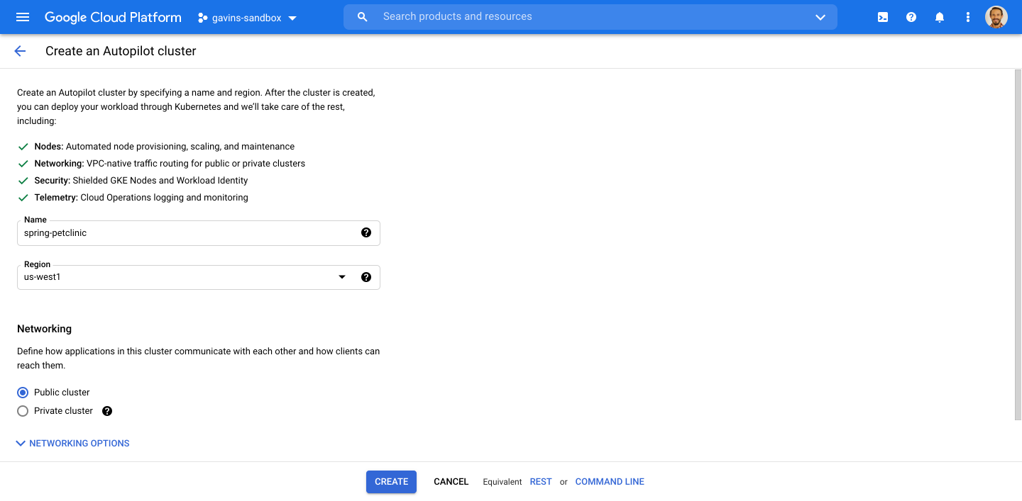Click the back arrow beside the page title
This screenshot has width=1022, height=501.
(x=19, y=50)
